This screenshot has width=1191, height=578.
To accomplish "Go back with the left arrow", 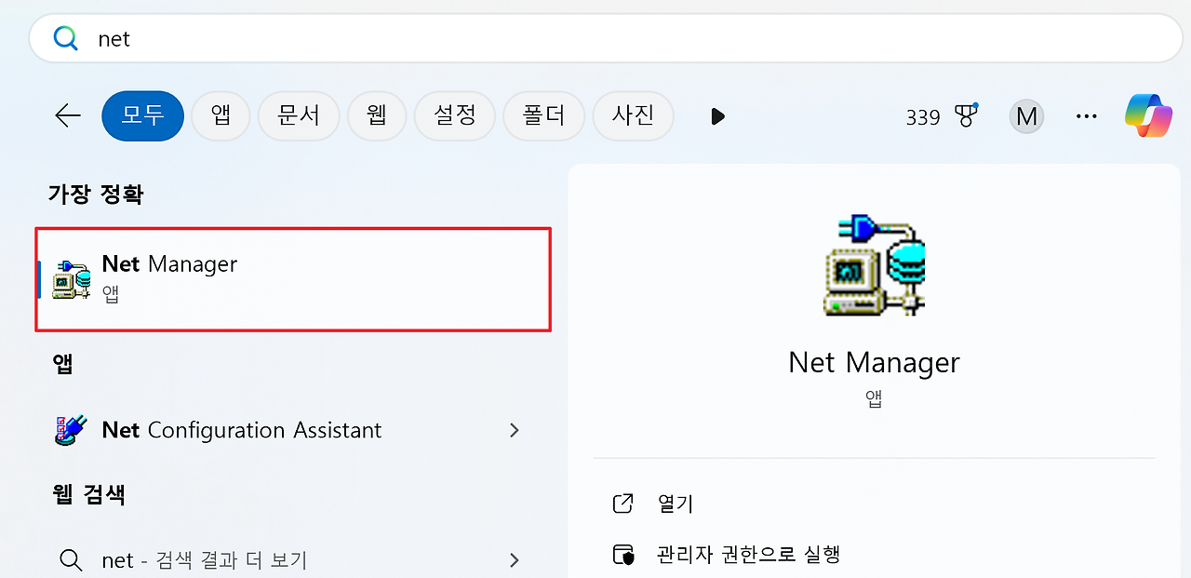I will coord(68,115).
